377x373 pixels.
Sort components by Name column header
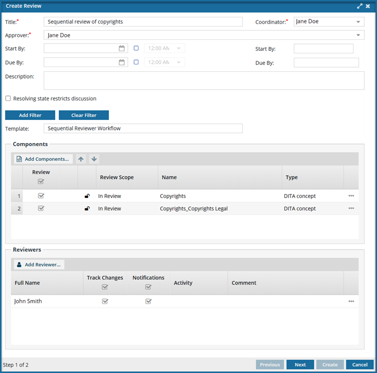coord(169,178)
